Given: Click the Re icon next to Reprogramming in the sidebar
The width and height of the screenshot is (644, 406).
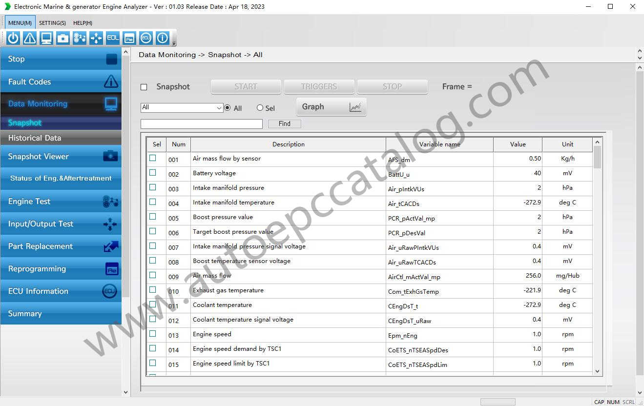Looking at the screenshot, I should pos(112,269).
